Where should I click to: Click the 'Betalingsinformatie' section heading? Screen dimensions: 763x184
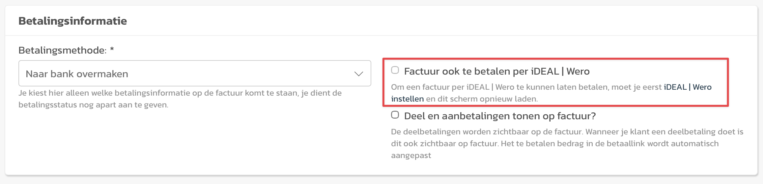tap(72, 21)
